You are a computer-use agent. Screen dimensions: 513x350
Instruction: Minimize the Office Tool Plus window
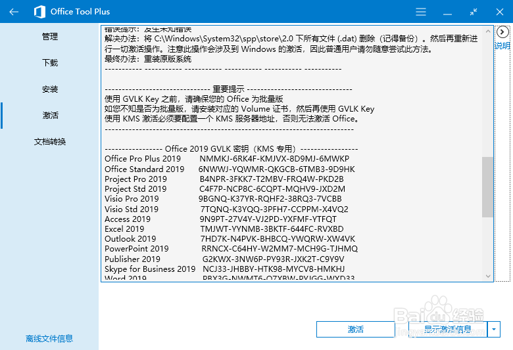click(x=447, y=14)
